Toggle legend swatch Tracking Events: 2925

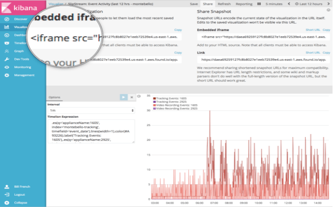pos(155,102)
